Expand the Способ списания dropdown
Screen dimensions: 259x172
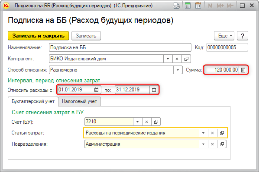point(178,70)
